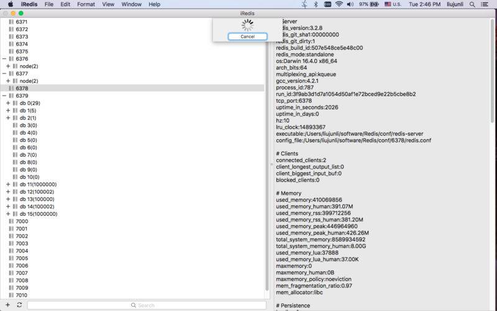Click the tcp_port:6378 line
This screenshot has width=497, height=311.
tap(294, 101)
